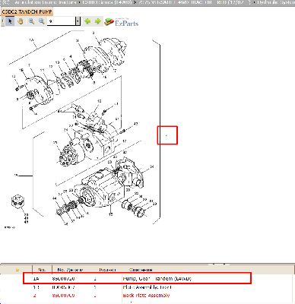This screenshot has width=295, height=304.
Task: Open the Hydraulic System breadcrumb
Action: [x=276, y=2]
